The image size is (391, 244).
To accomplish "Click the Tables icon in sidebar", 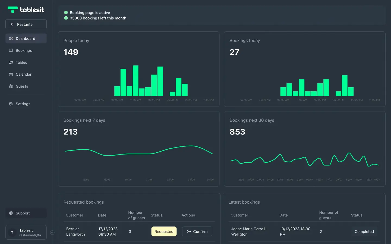I will coord(11,62).
